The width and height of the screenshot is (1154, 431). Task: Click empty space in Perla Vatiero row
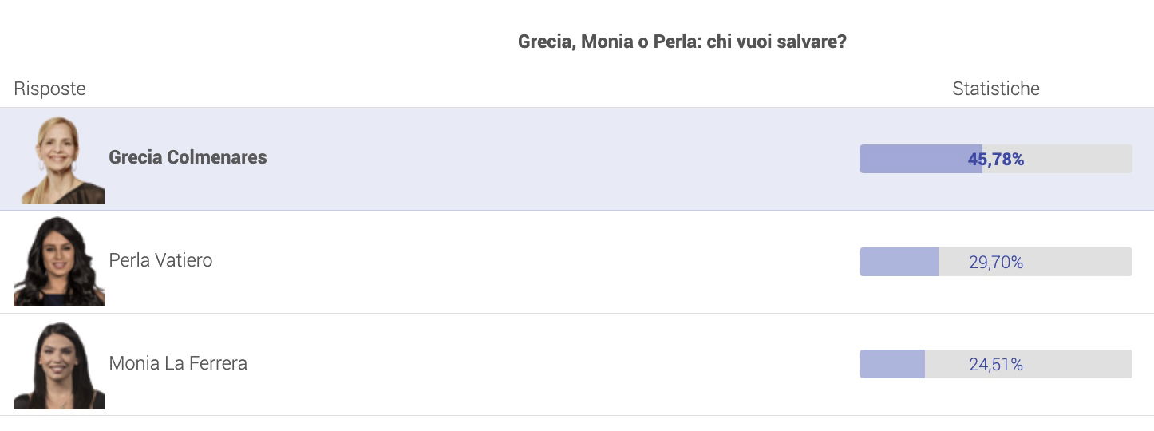point(535,262)
